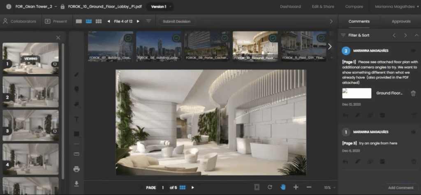Switch to single image view
This screenshot has width=421, height=195.
[79, 21]
